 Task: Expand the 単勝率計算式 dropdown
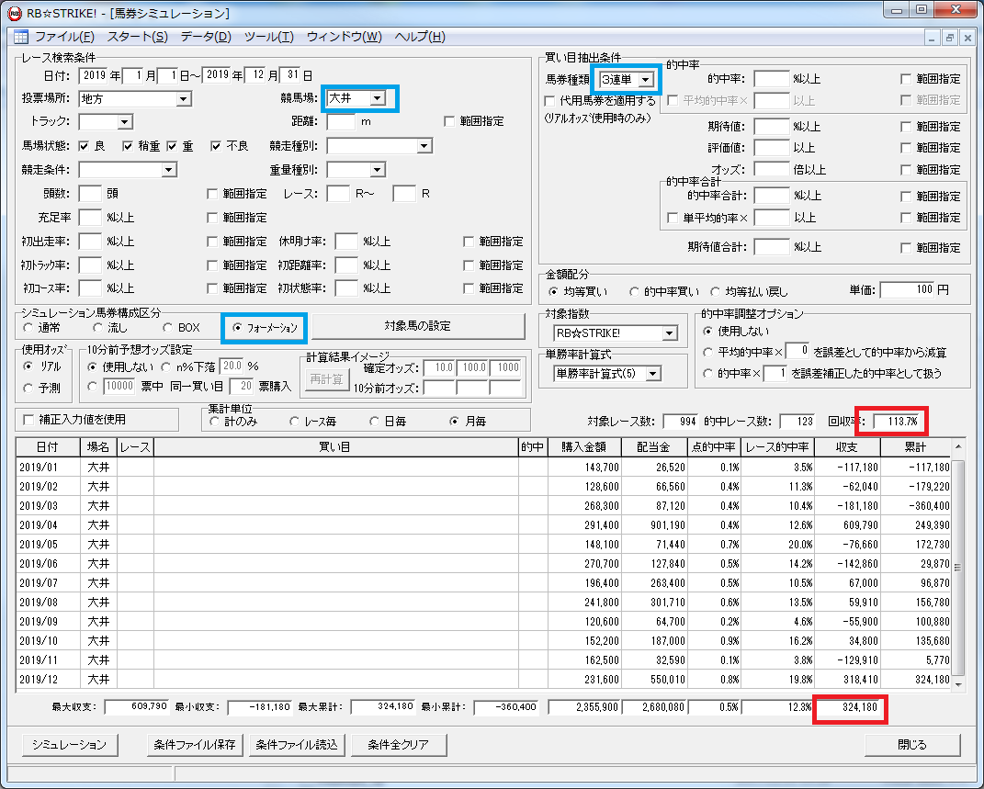coord(653,374)
